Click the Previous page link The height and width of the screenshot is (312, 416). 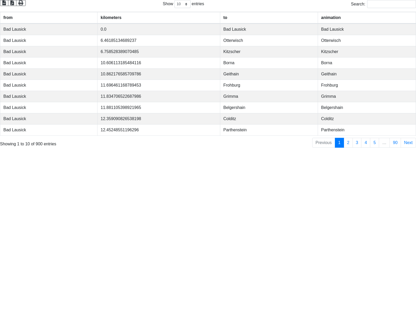pos(323,143)
